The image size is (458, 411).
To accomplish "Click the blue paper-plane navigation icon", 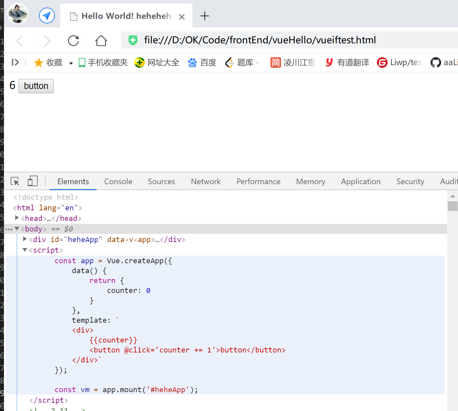I will point(47,16).
